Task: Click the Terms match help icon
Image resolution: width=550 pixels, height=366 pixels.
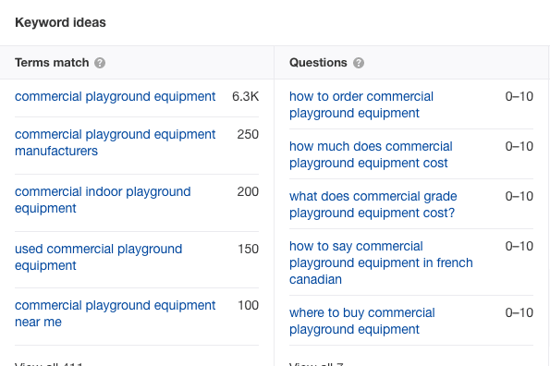Action: [x=100, y=63]
